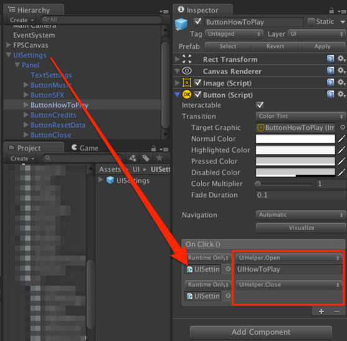
Task: Expand Rect Transform component foldout
Action: pos(177,59)
